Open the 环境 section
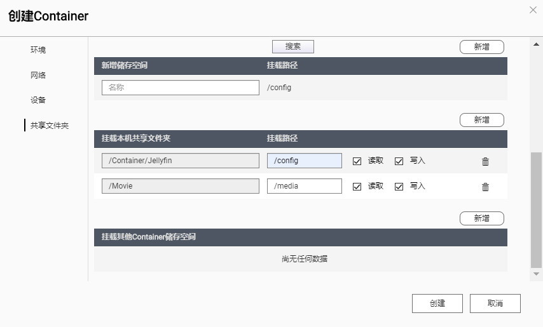Viewport: 543px width, 327px height. [x=38, y=50]
